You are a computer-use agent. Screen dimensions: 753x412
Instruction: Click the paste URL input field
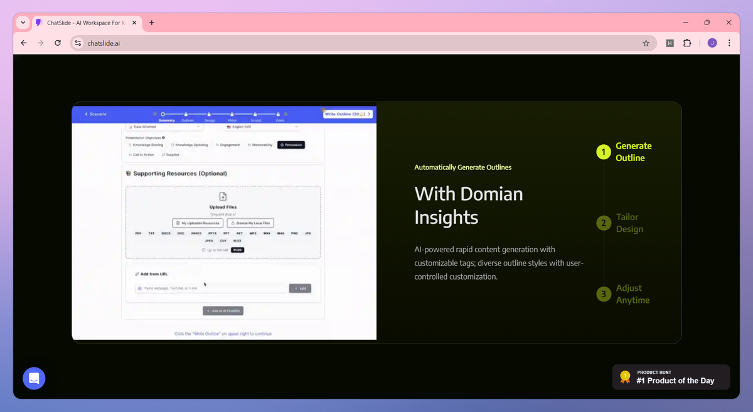210,288
